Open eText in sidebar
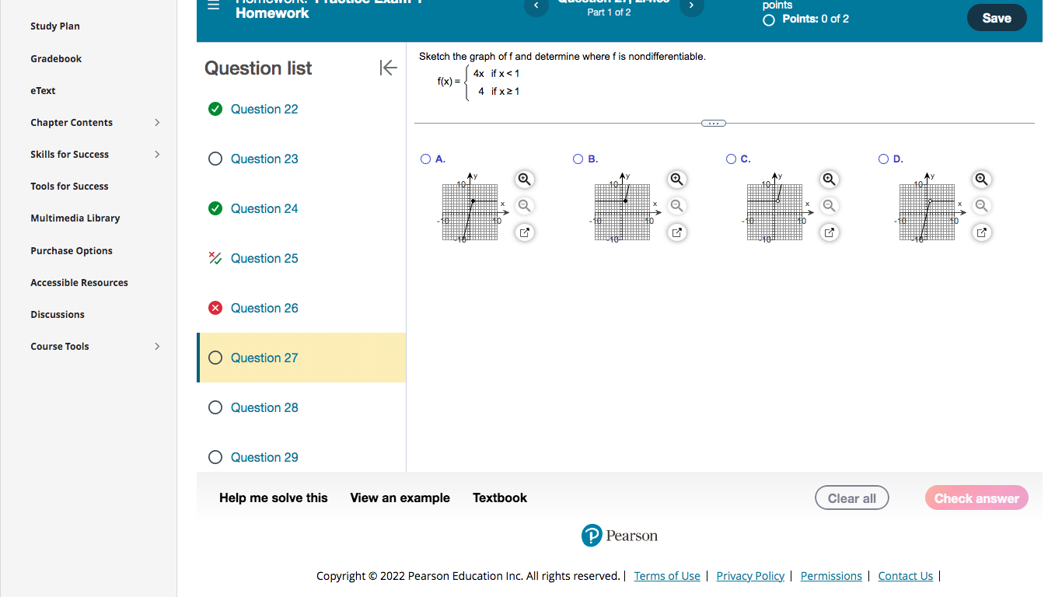 43,91
